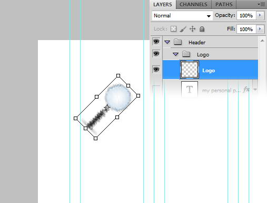Open the Layers panel options menu
Viewport: 267px width, 203px height.
(x=261, y=4)
